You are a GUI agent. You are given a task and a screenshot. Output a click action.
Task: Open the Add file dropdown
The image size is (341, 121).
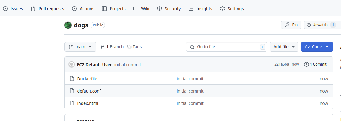[x=284, y=47]
